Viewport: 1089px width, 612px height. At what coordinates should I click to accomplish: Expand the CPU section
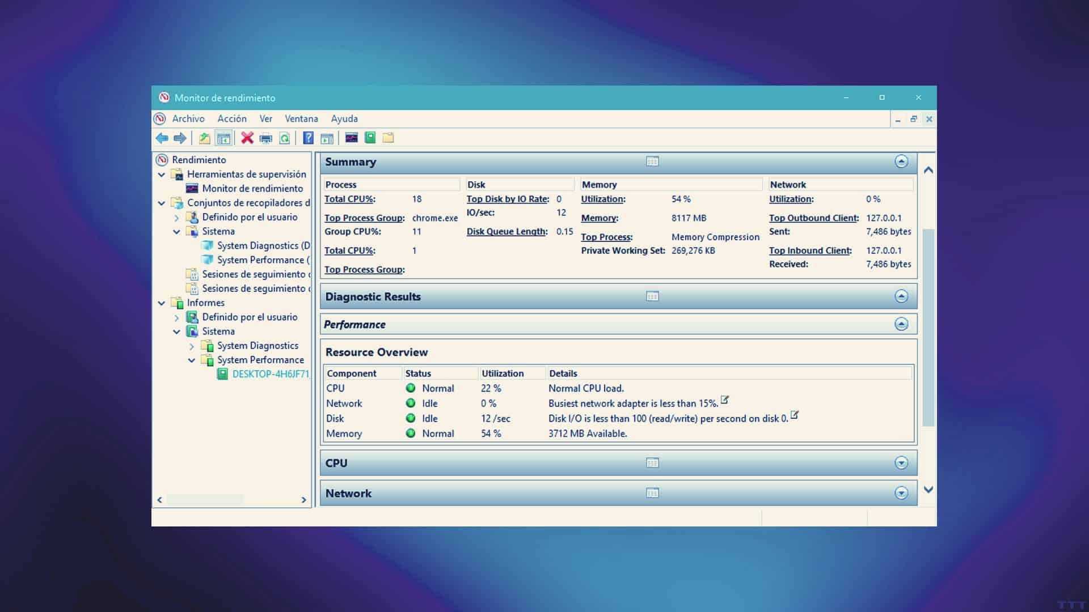click(x=901, y=463)
